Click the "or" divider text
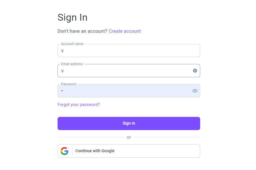The width and height of the screenshot is (256, 170). coord(129,137)
